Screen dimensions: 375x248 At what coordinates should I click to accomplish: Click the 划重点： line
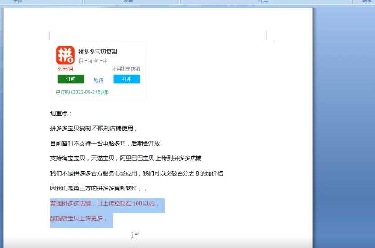61,114
